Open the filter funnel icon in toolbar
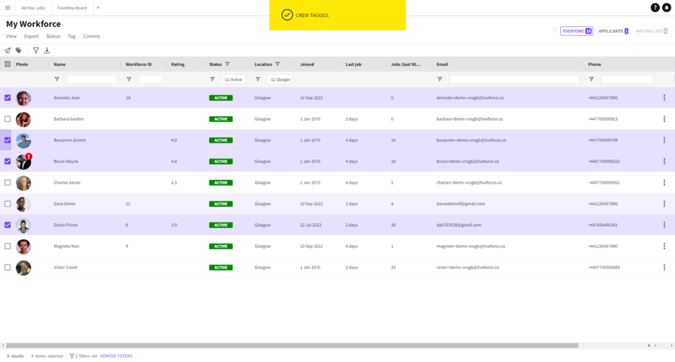 (36, 50)
